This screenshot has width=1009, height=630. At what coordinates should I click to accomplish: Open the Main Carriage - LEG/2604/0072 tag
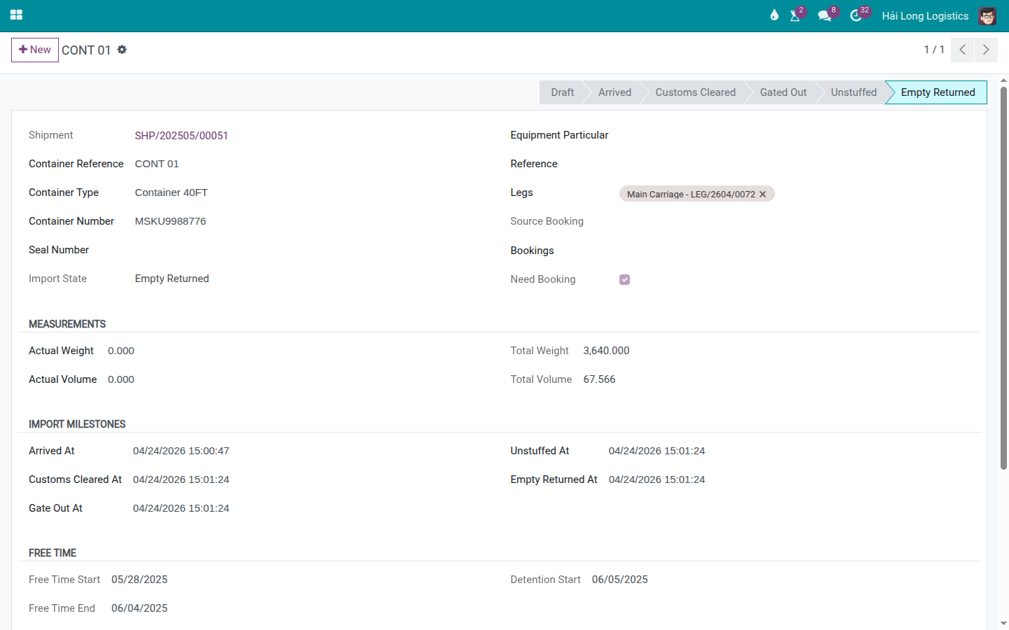(x=691, y=195)
